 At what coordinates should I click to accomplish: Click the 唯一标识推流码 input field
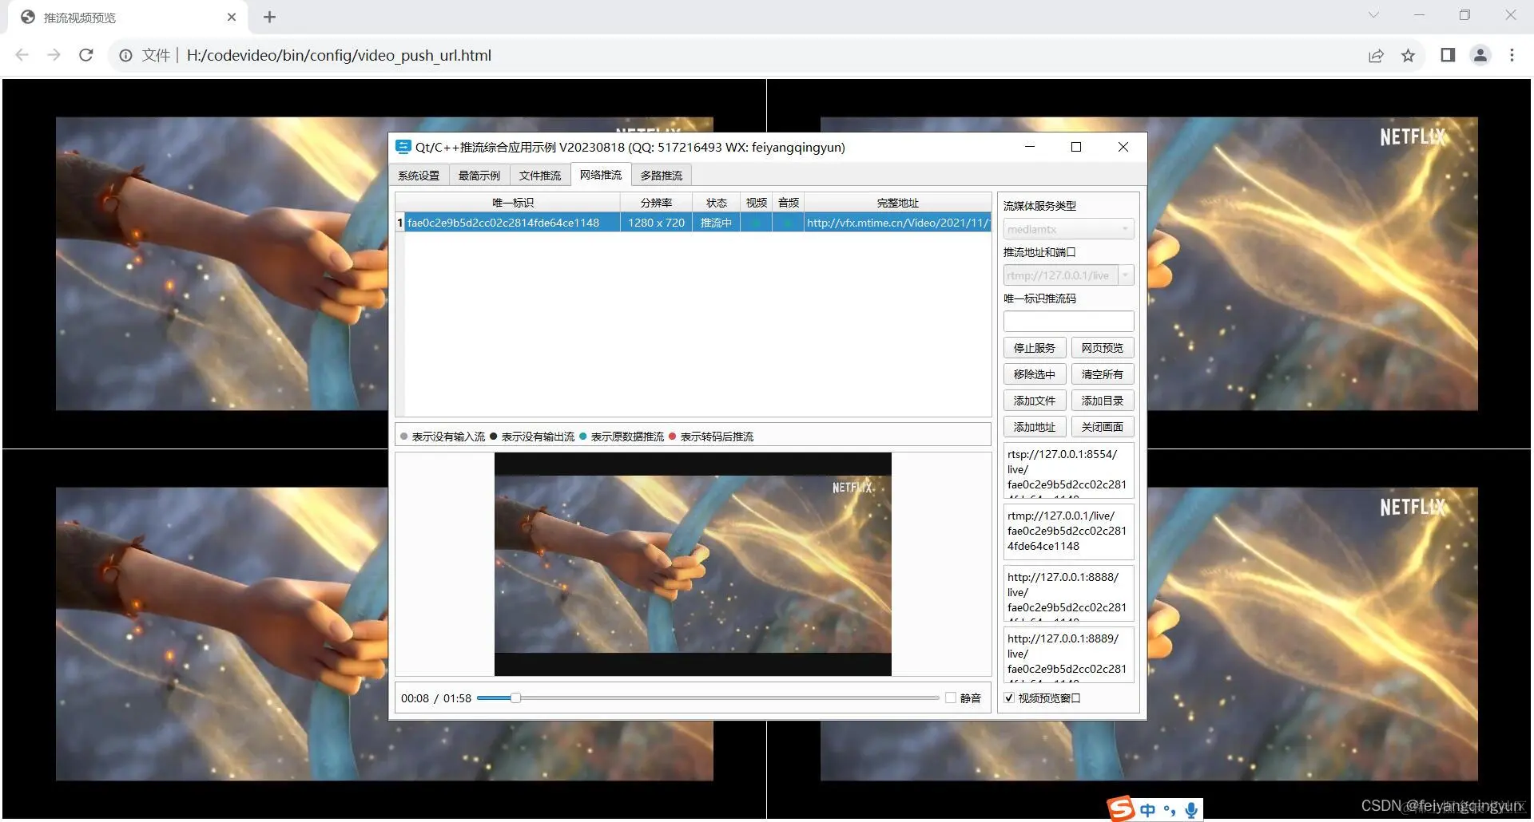(1068, 321)
